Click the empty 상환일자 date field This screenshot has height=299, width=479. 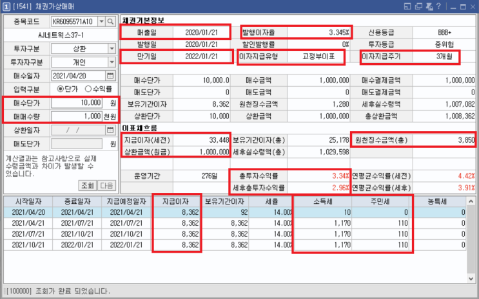[79, 130]
